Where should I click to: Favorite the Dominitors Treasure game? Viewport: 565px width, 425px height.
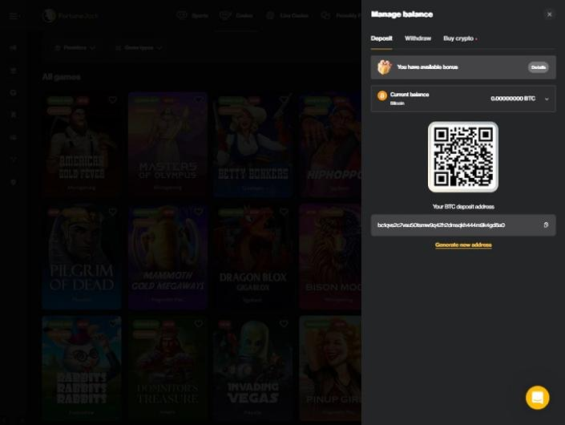199,324
